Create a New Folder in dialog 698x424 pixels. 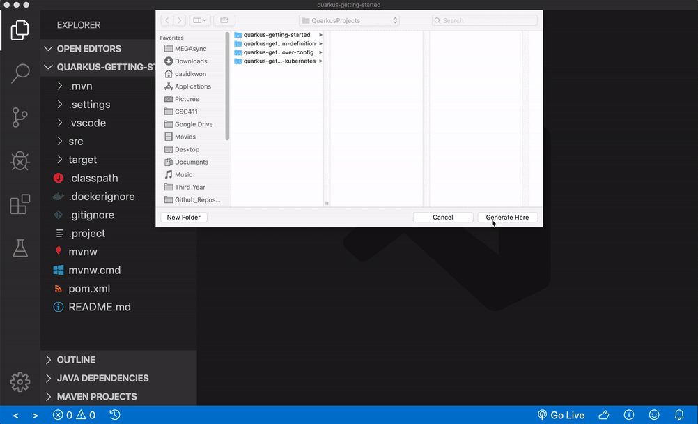click(184, 218)
